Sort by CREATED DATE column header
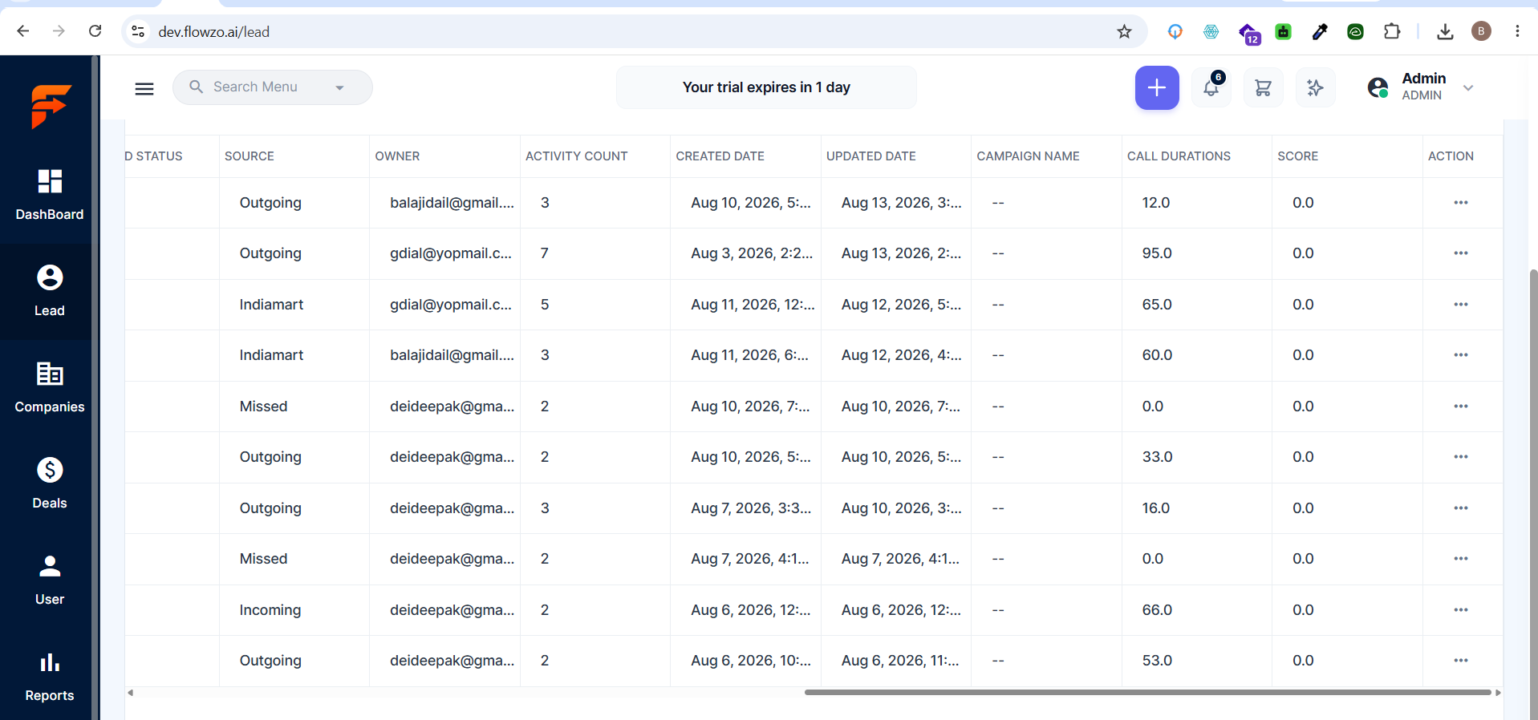 pos(720,156)
